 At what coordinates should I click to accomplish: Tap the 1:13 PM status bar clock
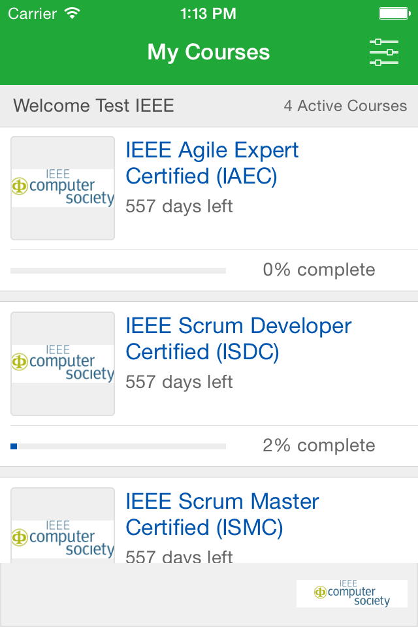pyautogui.click(x=208, y=13)
